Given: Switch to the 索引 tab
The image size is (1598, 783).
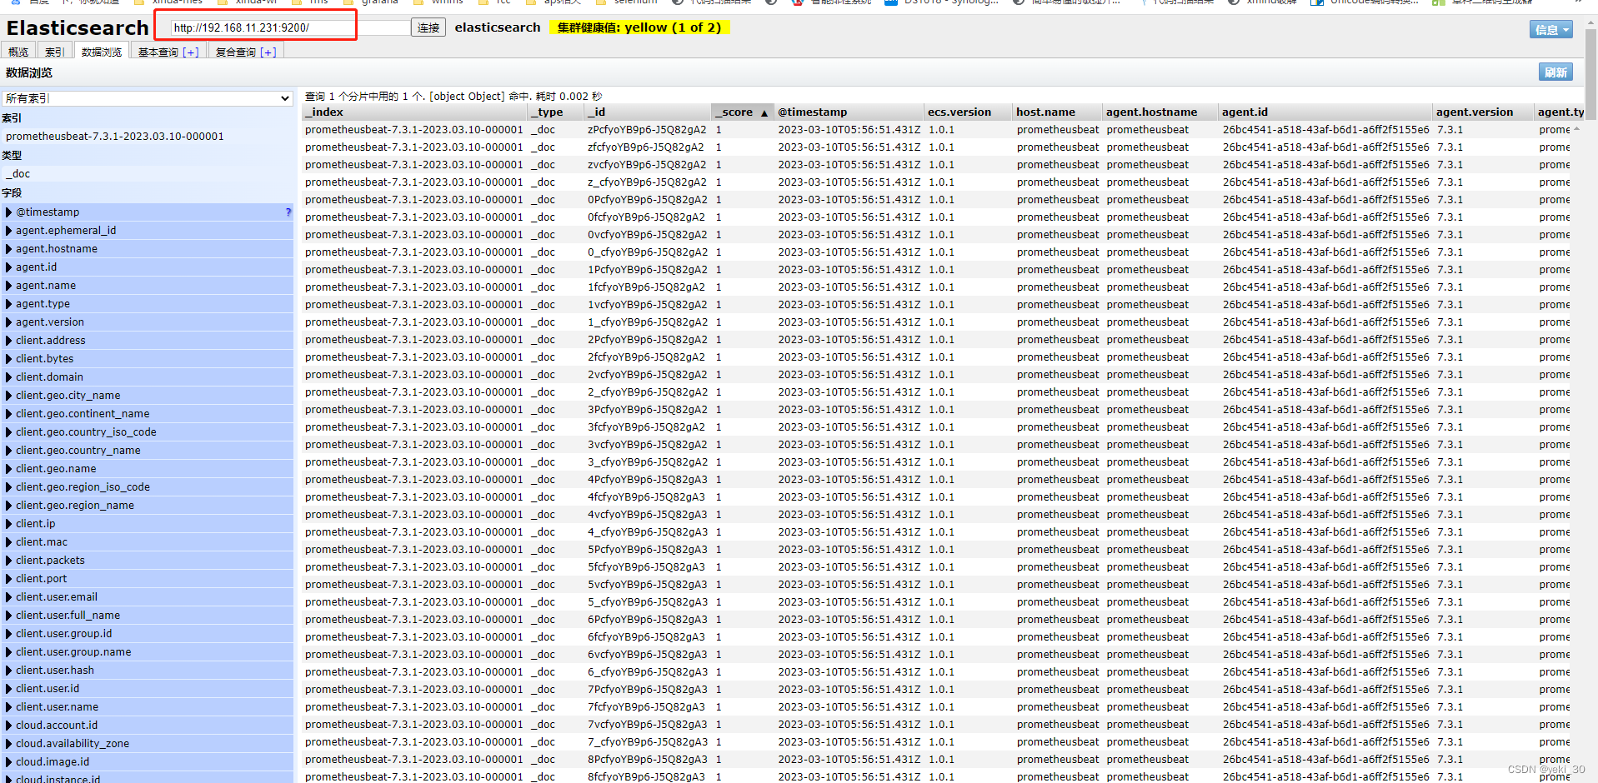Looking at the screenshot, I should point(55,52).
